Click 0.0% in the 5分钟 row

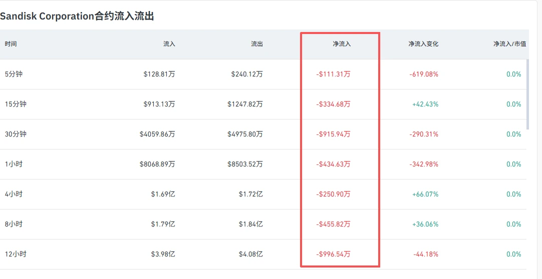[x=513, y=74]
